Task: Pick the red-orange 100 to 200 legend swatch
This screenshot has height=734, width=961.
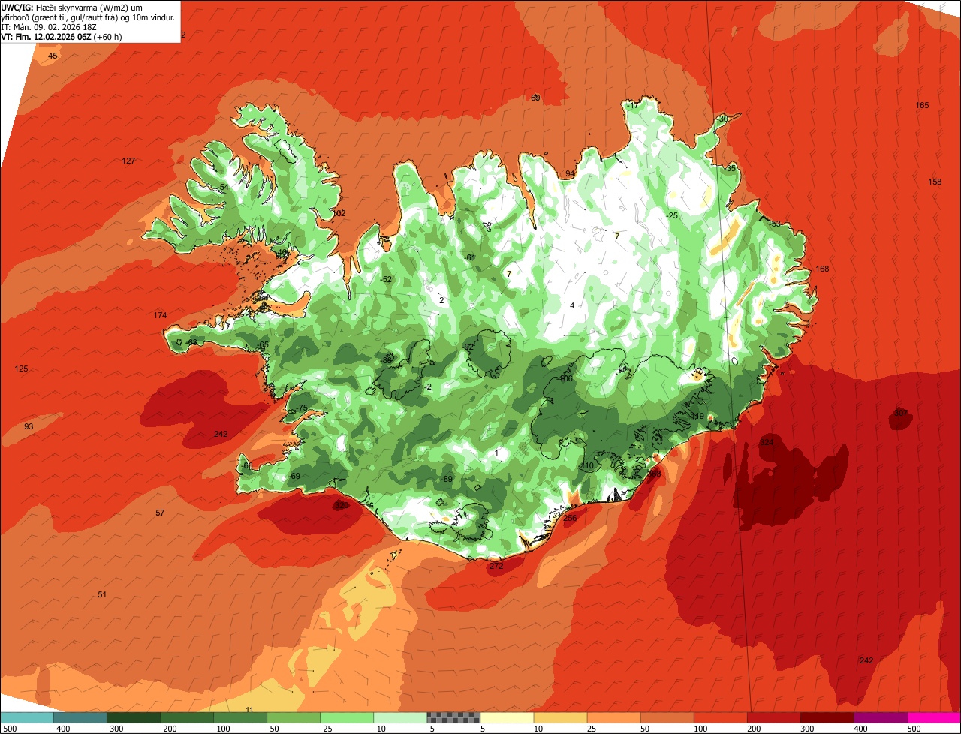Action: [x=721, y=717]
